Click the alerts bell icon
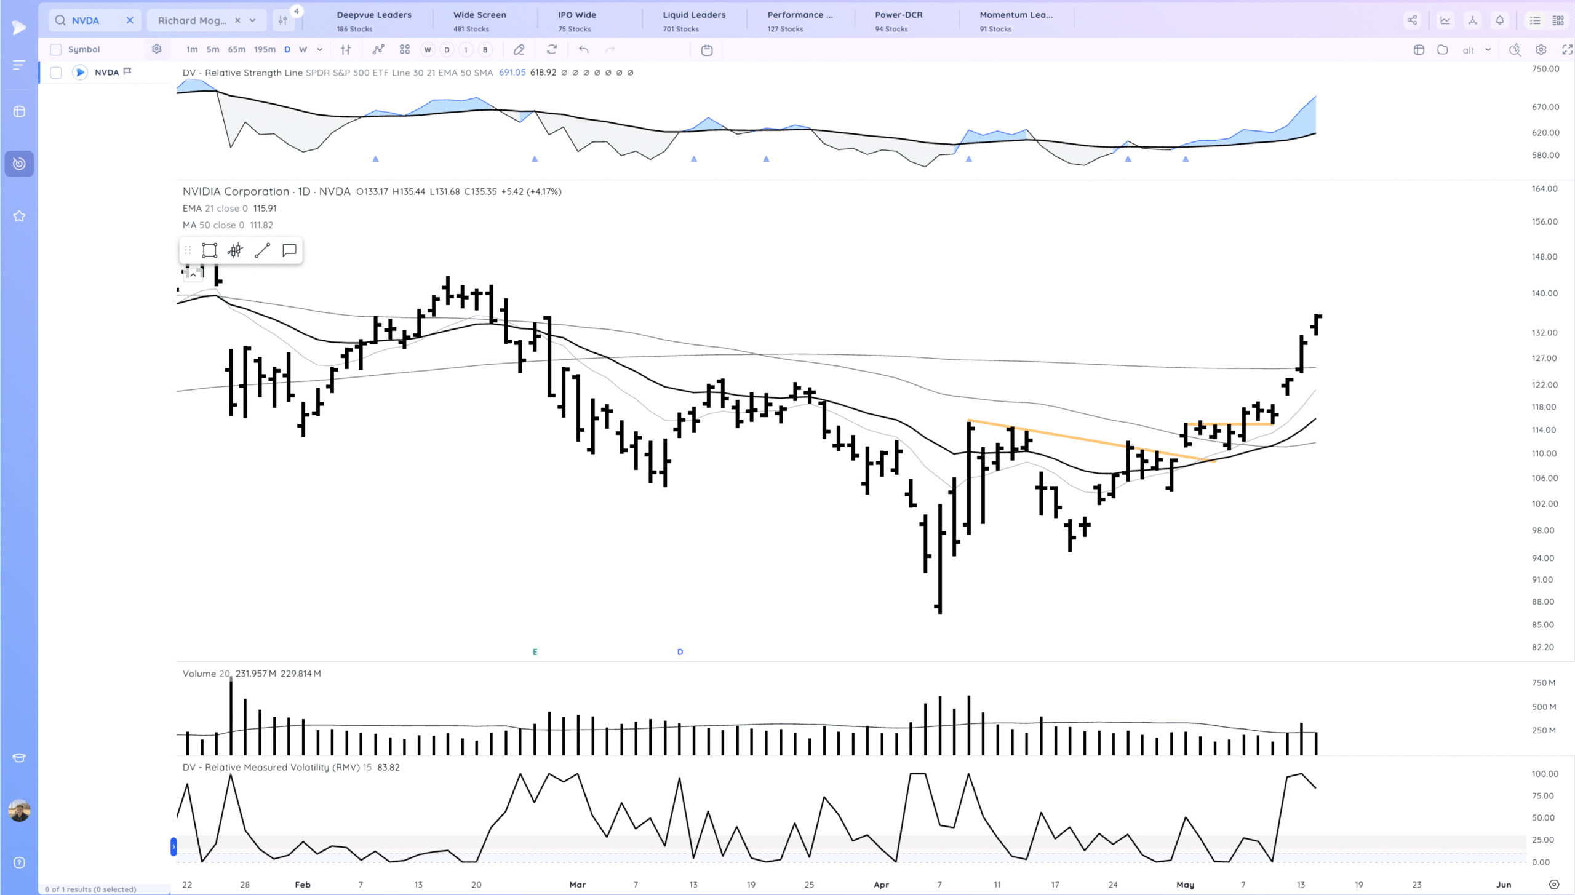 [x=1500, y=20]
